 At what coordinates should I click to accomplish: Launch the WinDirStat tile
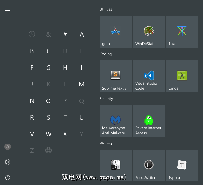pyautogui.click(x=149, y=32)
